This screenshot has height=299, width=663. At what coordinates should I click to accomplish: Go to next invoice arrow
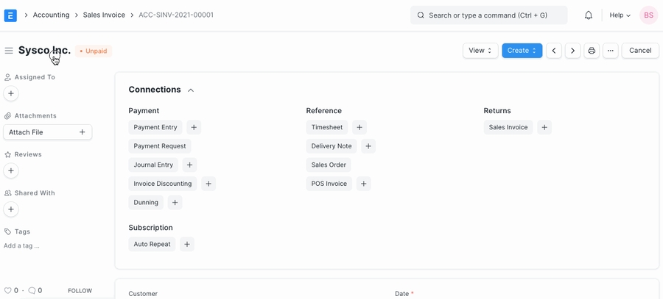tap(572, 51)
